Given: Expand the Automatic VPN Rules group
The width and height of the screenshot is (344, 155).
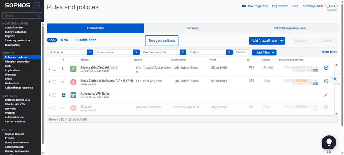Looking at the screenshot, I should tap(64, 95).
